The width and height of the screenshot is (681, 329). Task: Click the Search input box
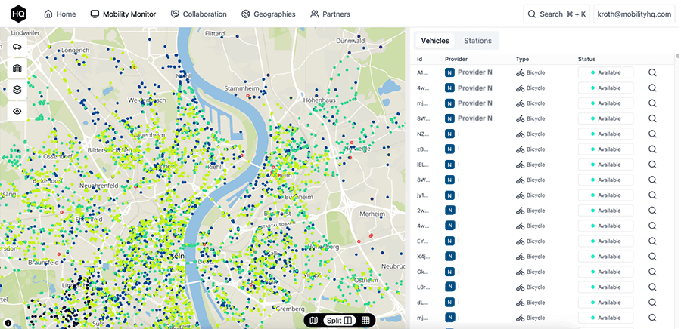pyautogui.click(x=556, y=14)
